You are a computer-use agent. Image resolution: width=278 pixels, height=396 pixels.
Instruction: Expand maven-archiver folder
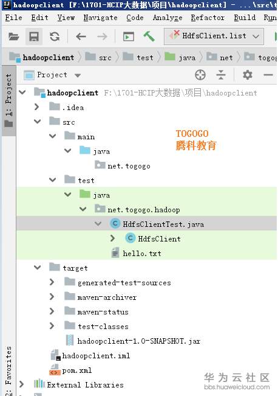[x=52, y=297]
